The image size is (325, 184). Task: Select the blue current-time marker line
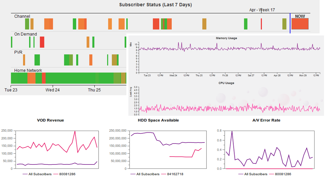coord(290,23)
